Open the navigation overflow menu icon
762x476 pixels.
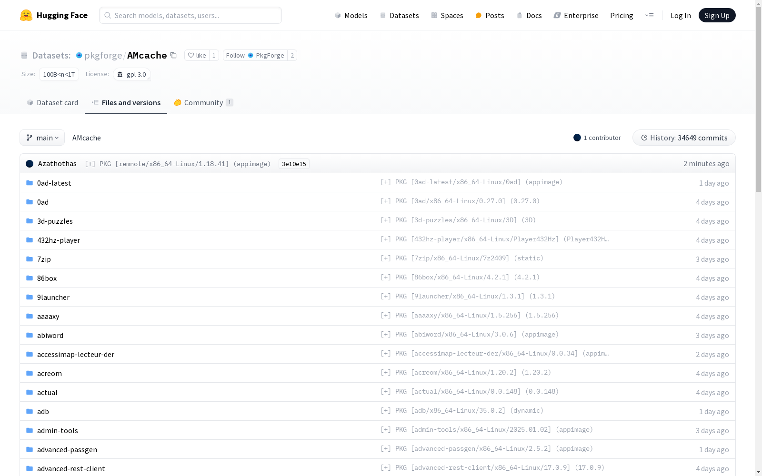tap(649, 15)
